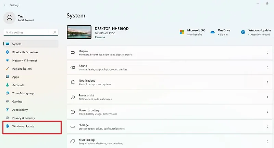Click the Multitasking windows icon
Screen dimensions: 274x148
tap(73, 142)
